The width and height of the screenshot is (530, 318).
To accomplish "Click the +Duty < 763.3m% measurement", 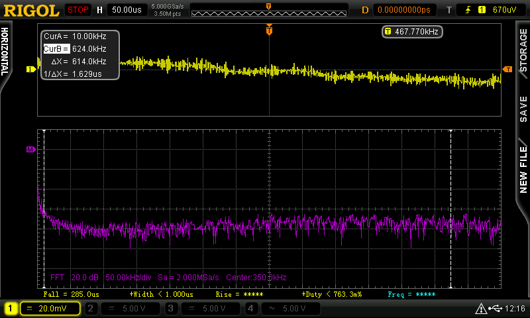I will 332,294.
